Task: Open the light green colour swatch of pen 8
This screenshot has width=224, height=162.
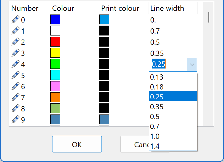Action: pos(55,108)
